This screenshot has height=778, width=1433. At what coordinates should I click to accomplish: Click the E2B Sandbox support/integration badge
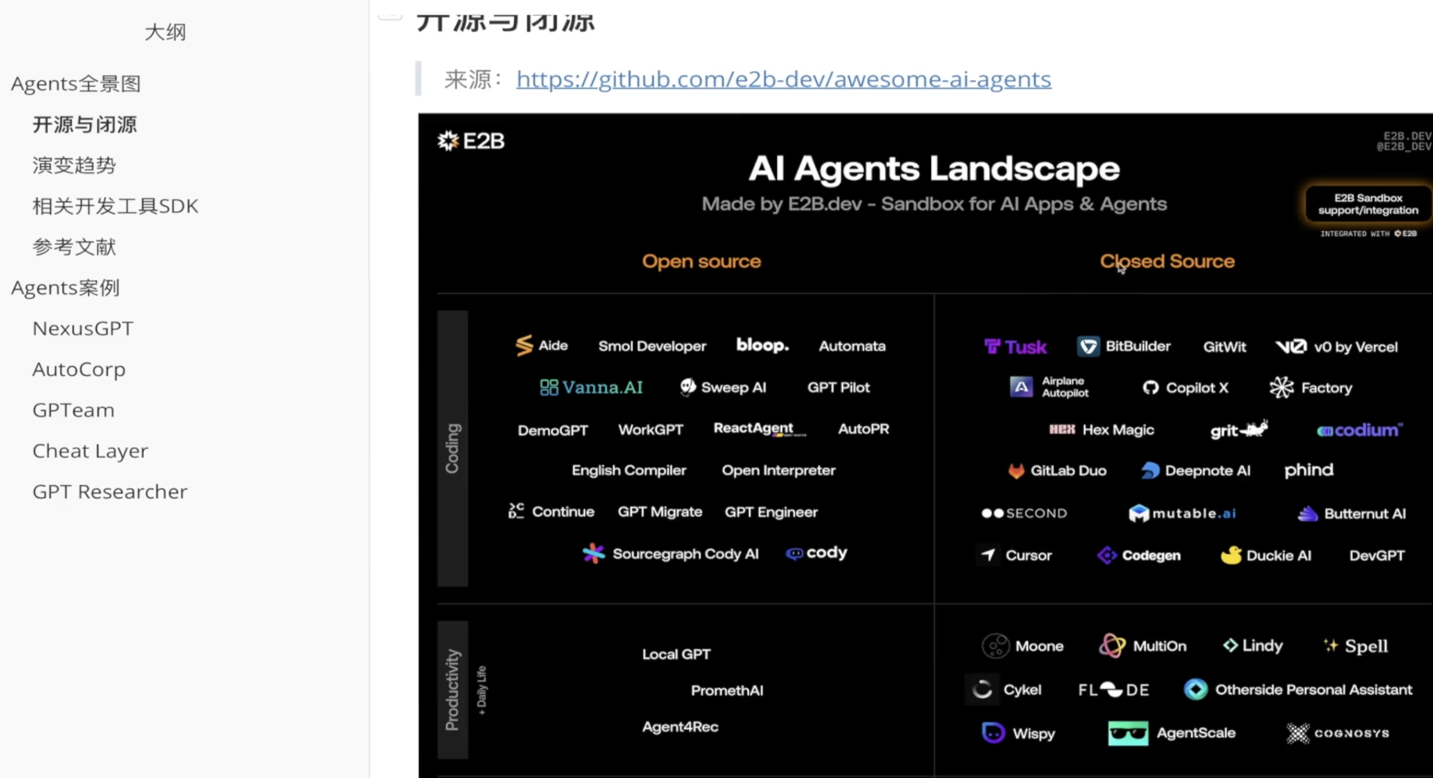(x=1368, y=205)
